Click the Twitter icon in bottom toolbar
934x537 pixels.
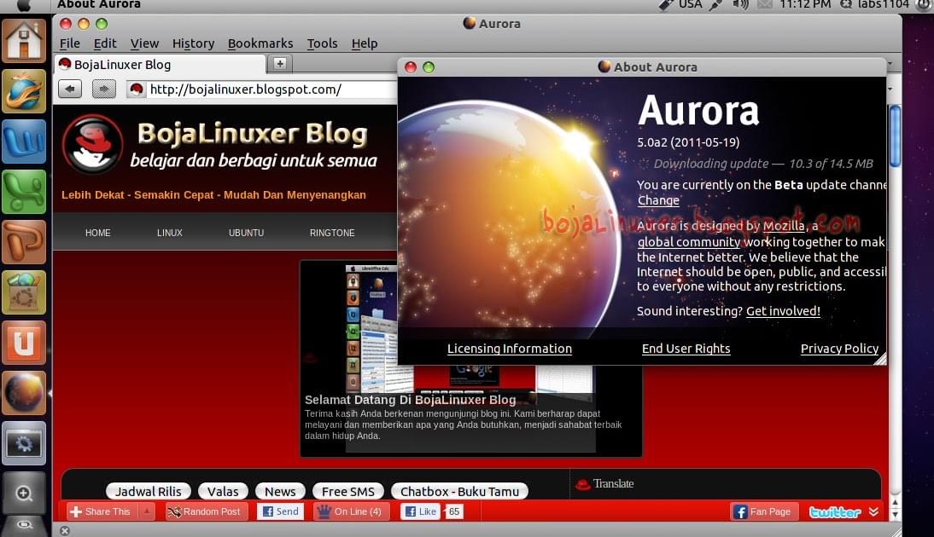834,511
